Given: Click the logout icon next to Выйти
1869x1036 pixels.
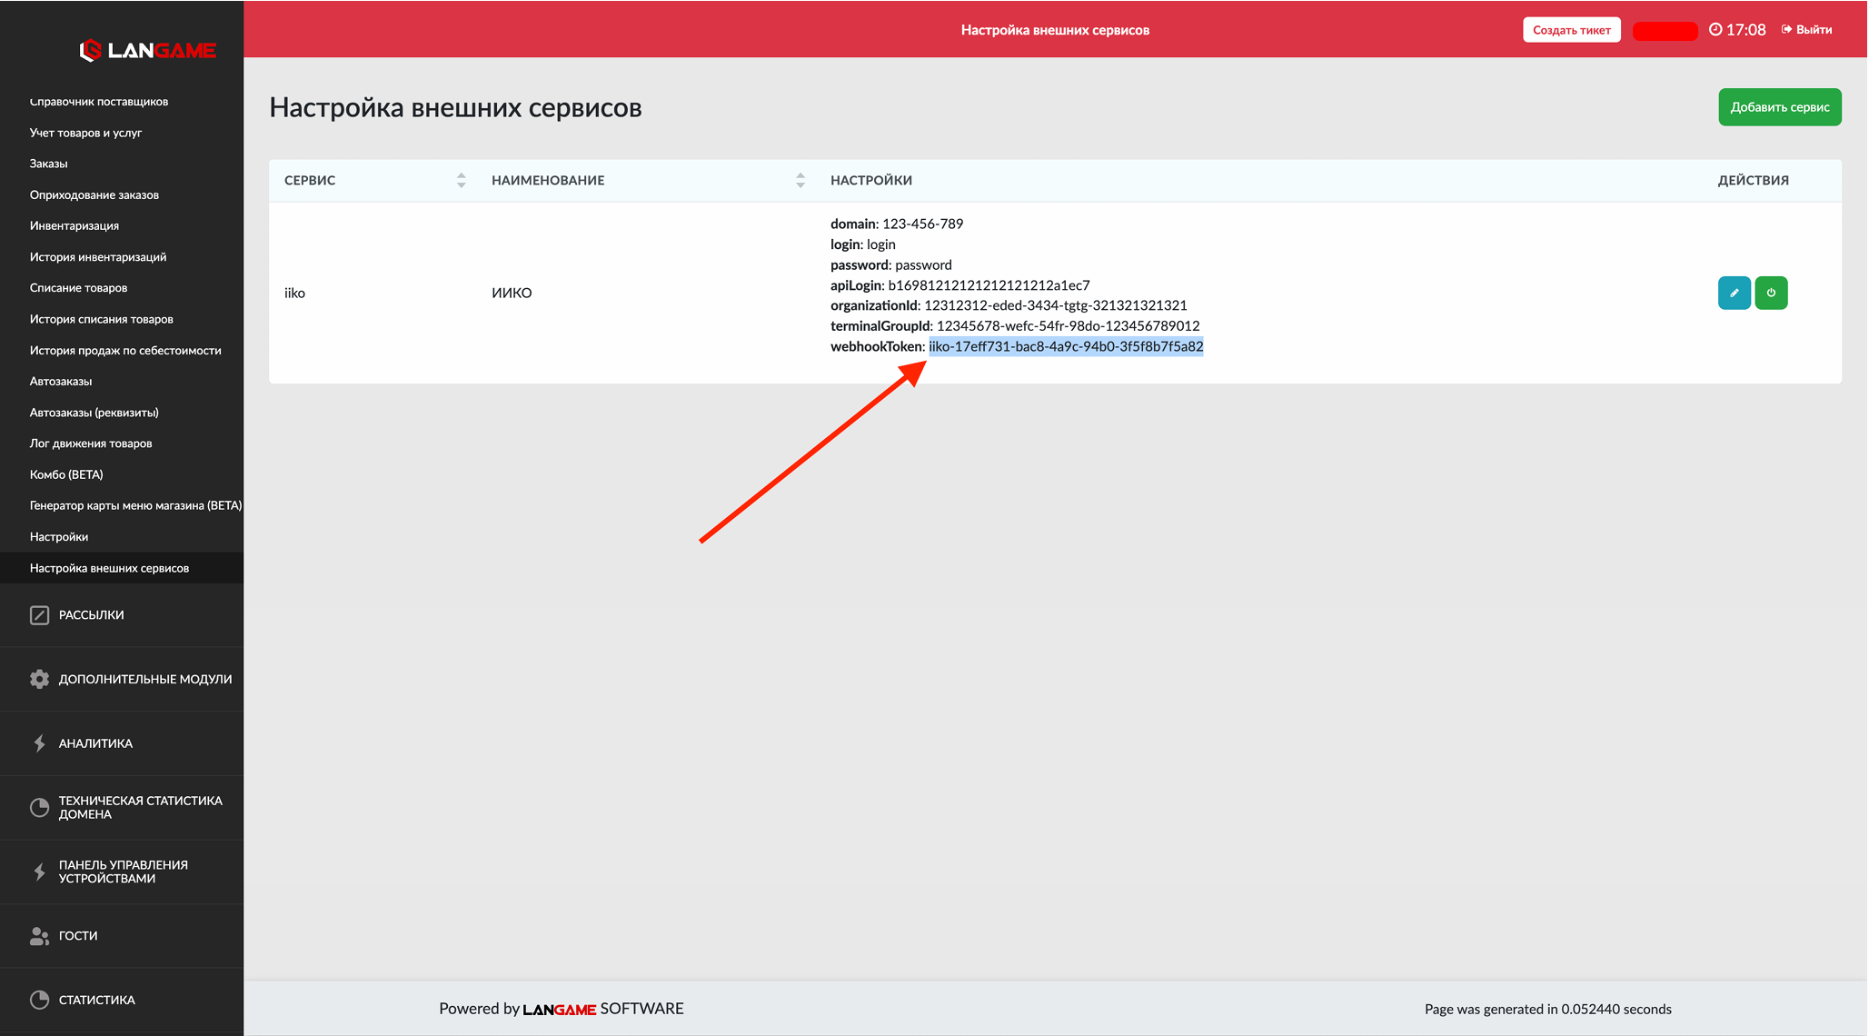Looking at the screenshot, I should [1786, 29].
